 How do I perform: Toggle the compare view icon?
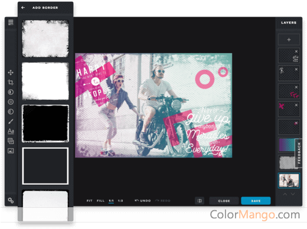[x=200, y=201]
